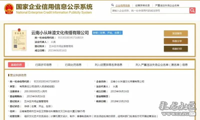Viewport: 200px width, 120px height.
Task: Click 2015年06月16日 in header card
Action: click(x=57, y=50)
